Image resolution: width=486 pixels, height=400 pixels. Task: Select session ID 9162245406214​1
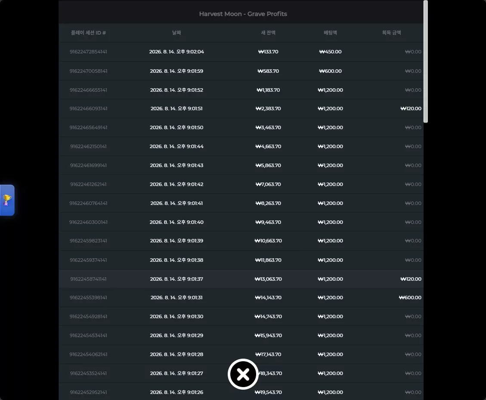click(88, 354)
